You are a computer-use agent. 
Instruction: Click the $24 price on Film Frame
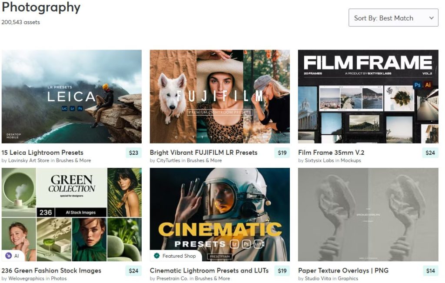[430, 153]
